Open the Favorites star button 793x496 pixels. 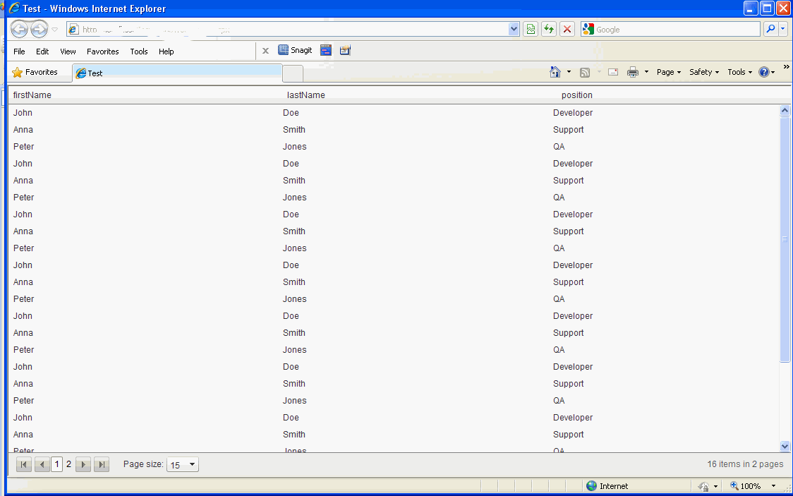35,72
